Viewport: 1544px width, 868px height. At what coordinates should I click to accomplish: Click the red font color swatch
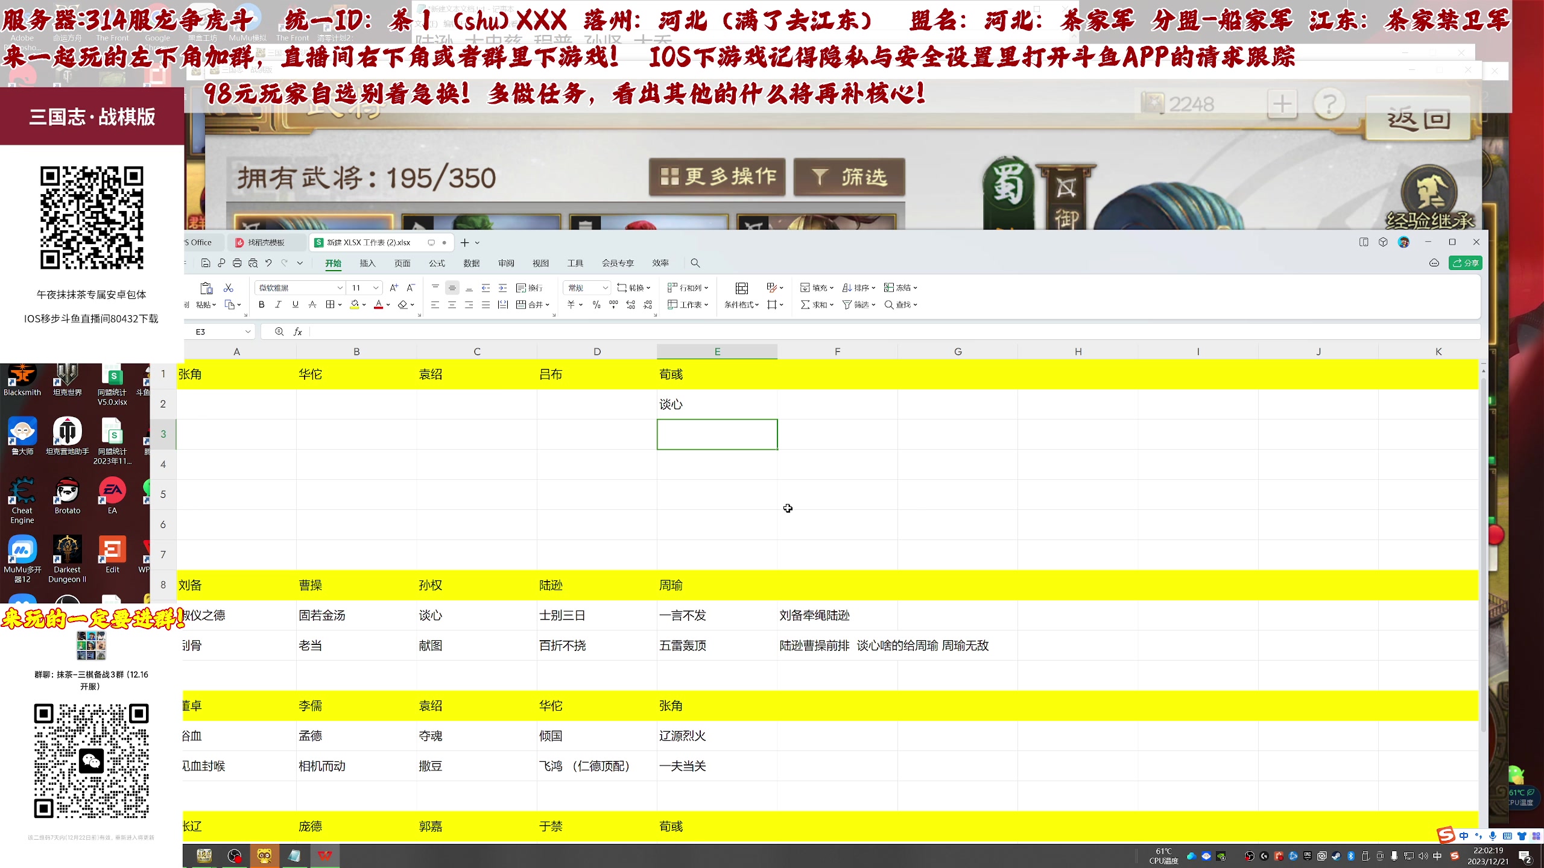(378, 304)
